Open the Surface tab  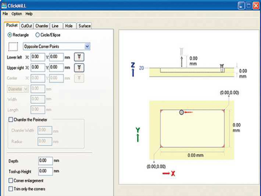(x=84, y=25)
